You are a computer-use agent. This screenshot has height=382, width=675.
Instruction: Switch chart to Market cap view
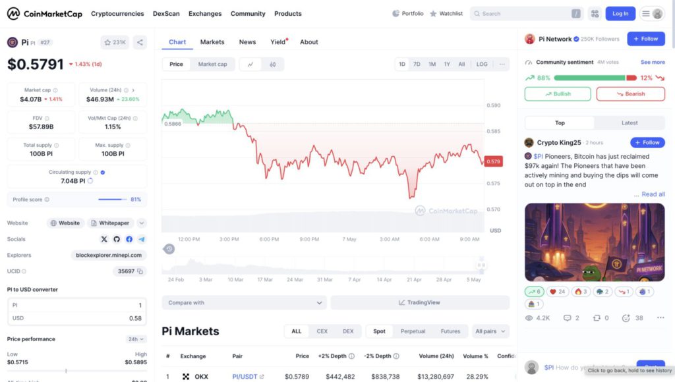tap(212, 65)
